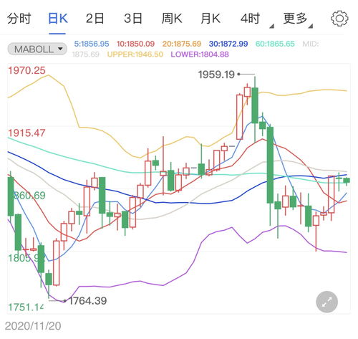Click the 20:1875.69 moving average value
This screenshot has width=358, height=339.
[x=182, y=44]
